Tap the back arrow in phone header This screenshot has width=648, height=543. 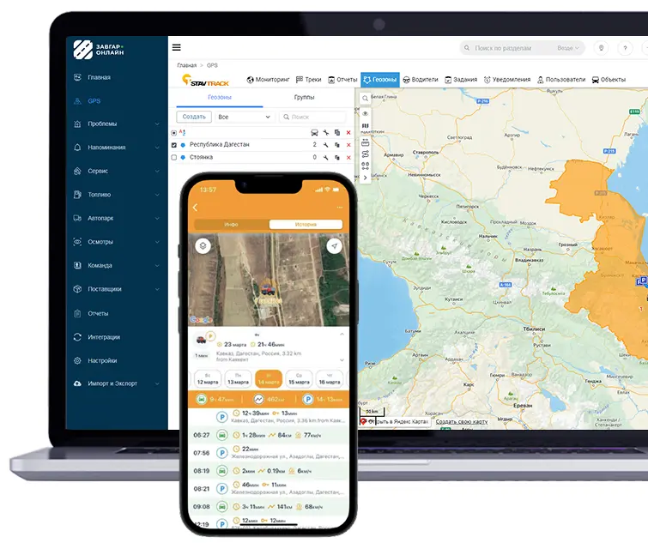[196, 208]
